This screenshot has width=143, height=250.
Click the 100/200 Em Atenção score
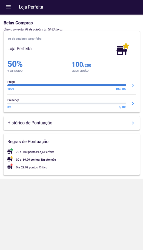click(81, 65)
